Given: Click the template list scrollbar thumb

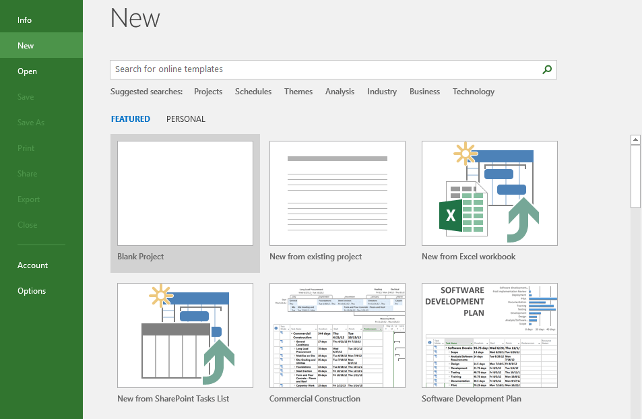Looking at the screenshot, I should pos(635,176).
